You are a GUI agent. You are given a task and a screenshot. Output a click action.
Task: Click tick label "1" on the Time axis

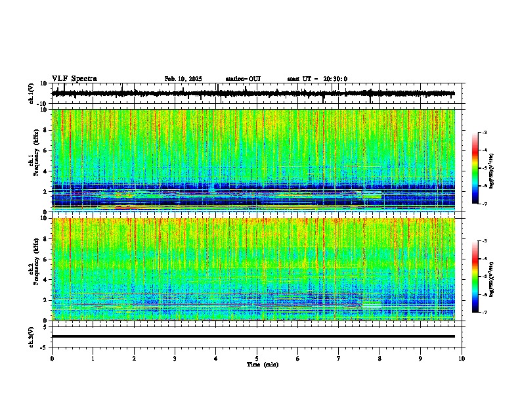click(x=93, y=359)
